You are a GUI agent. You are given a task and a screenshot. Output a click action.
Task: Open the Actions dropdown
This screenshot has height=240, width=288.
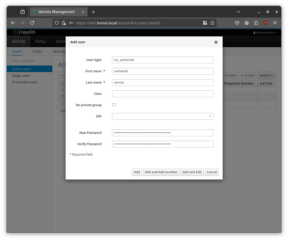click(267, 75)
